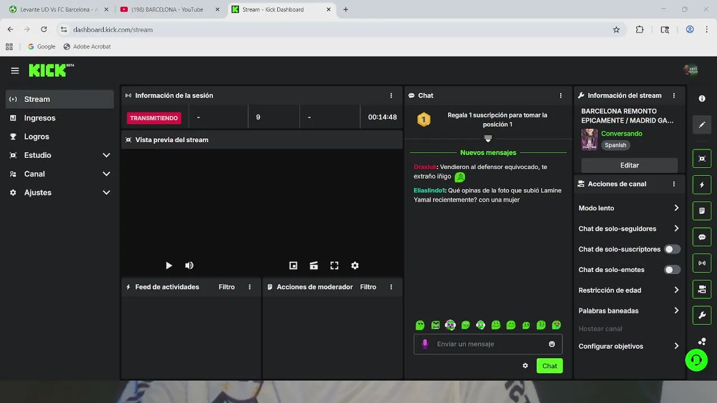Click the pencil edit icon in right toolbar
This screenshot has width=717, height=403.
702,124
